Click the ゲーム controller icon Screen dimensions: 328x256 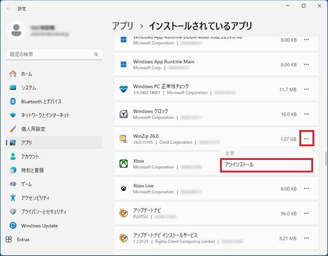click(13, 184)
